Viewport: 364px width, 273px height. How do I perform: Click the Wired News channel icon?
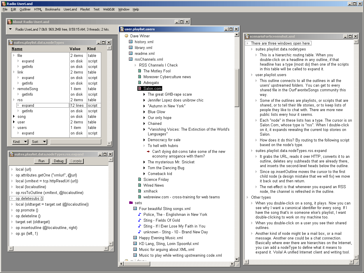pos(139,185)
